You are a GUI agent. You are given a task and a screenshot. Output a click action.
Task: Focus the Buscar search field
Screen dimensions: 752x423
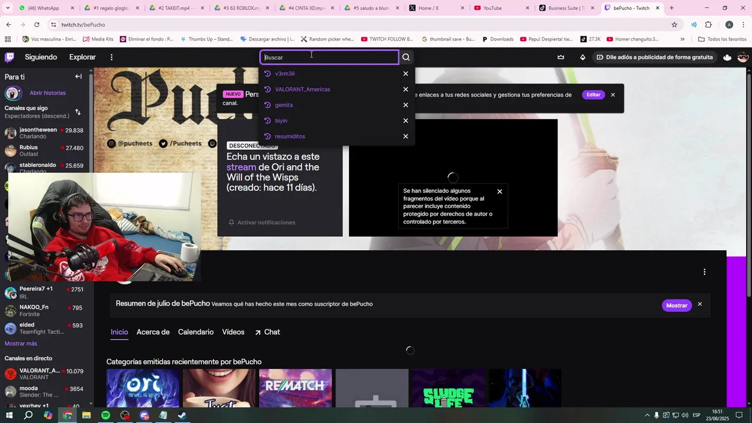(x=330, y=57)
